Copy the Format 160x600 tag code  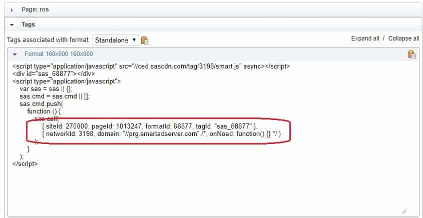(411, 54)
